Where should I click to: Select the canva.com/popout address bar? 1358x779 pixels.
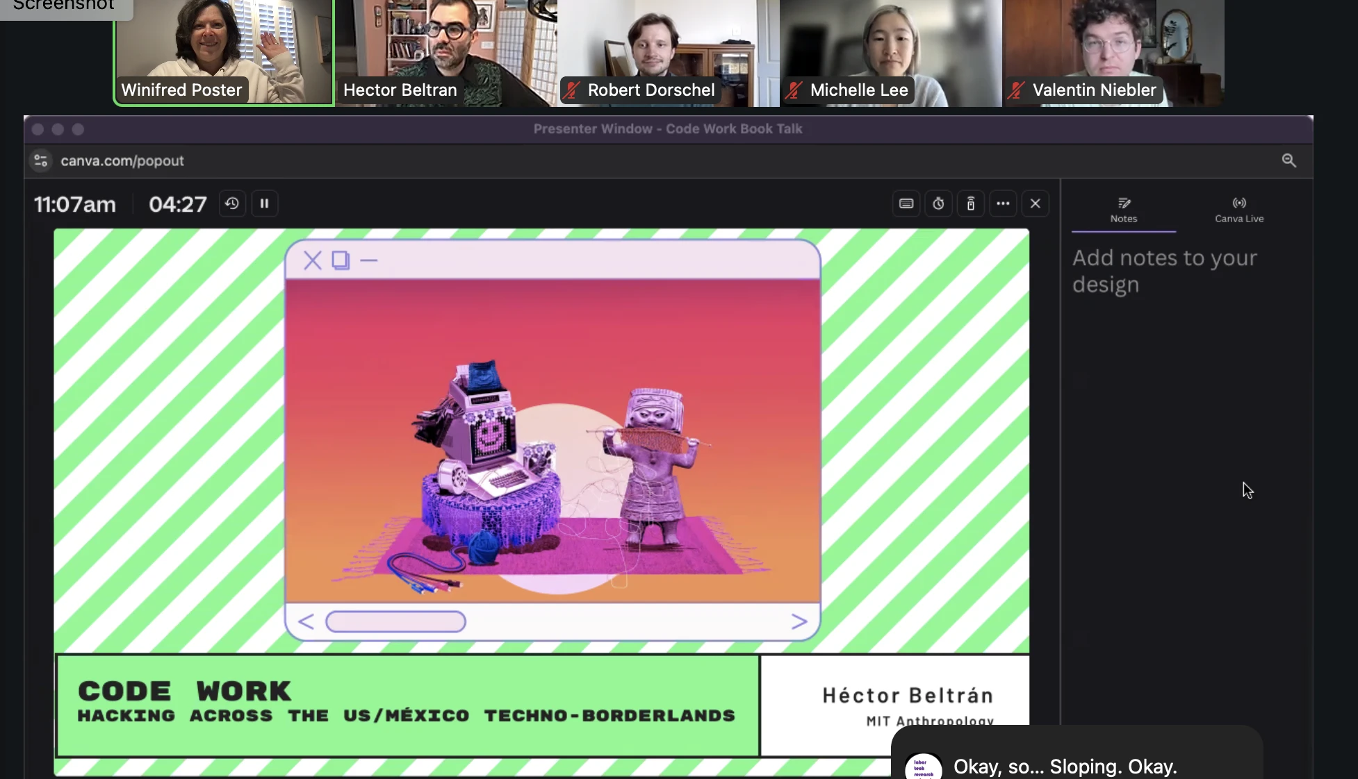(x=122, y=160)
